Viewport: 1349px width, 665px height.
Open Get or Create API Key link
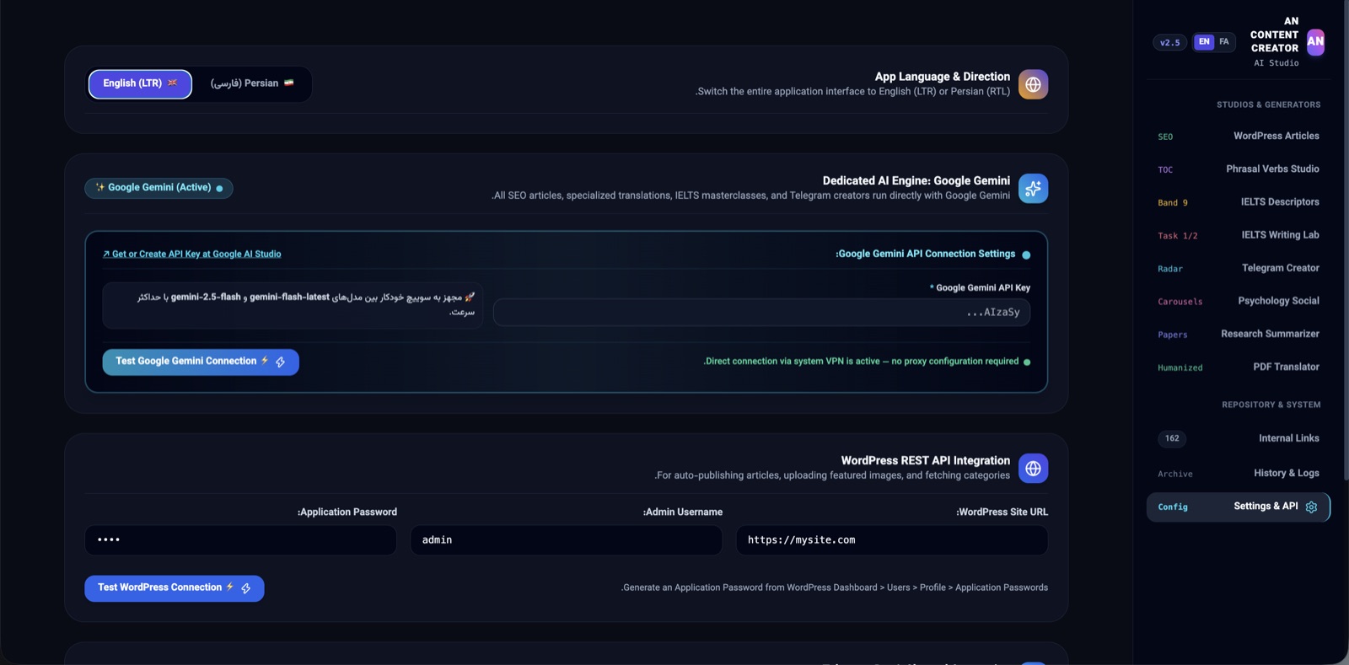pyautogui.click(x=192, y=254)
